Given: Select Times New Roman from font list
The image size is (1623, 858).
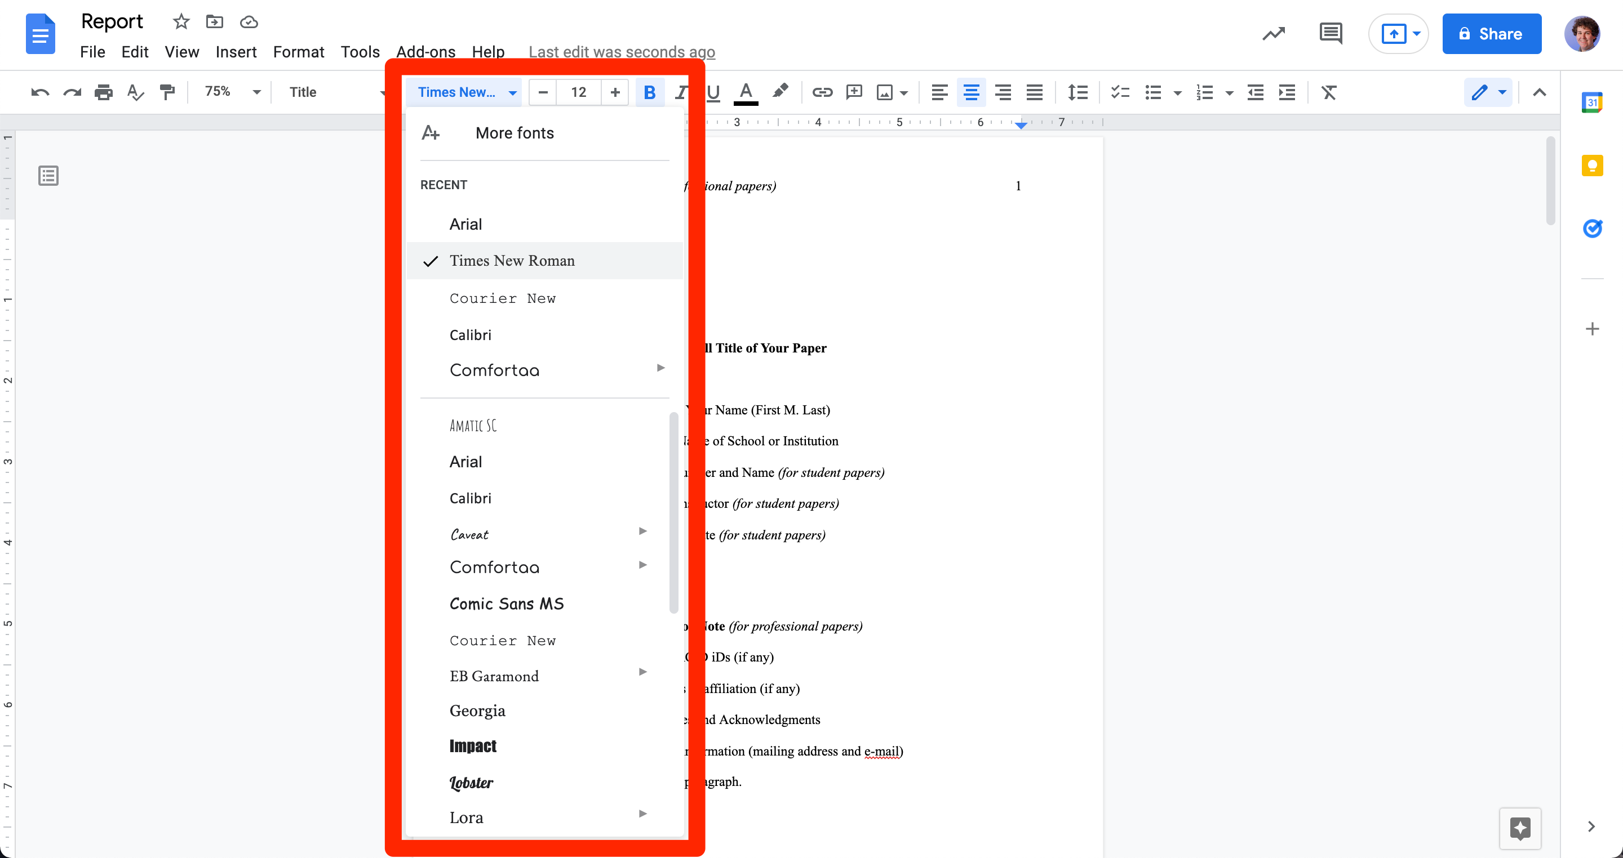Looking at the screenshot, I should (x=512, y=261).
